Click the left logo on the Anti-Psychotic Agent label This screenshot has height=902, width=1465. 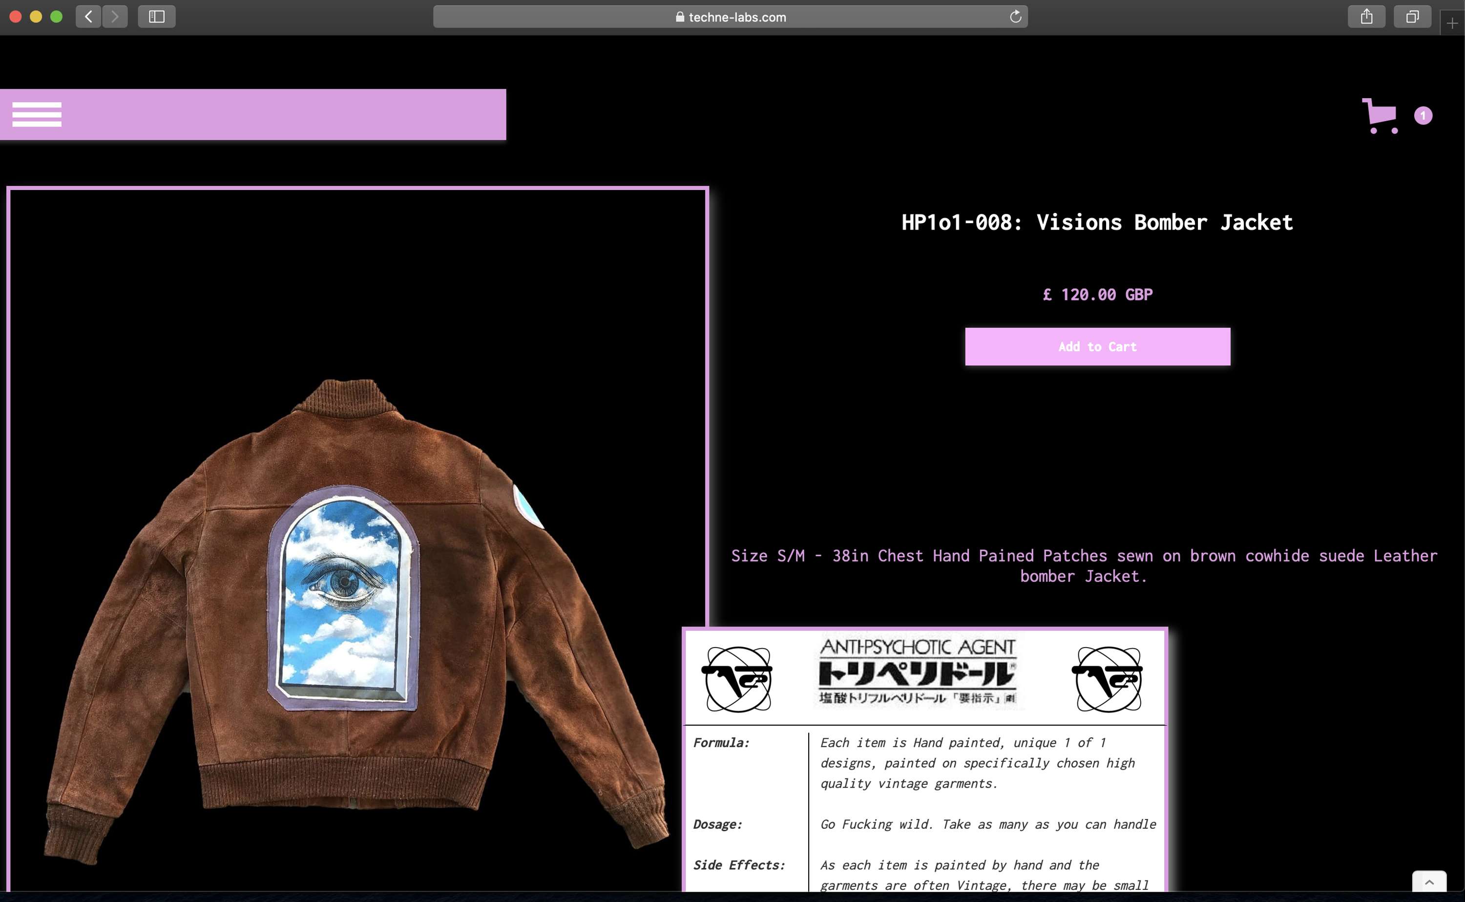738,679
